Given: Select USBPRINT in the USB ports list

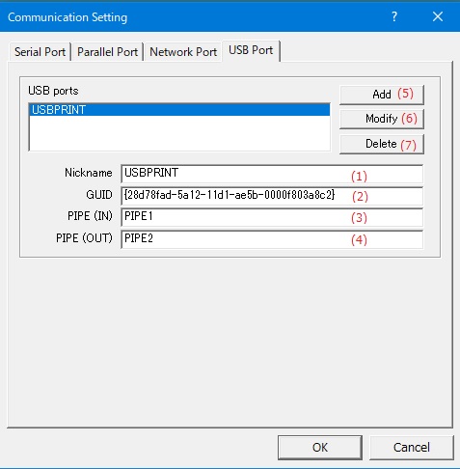Looking at the screenshot, I should coord(179,110).
